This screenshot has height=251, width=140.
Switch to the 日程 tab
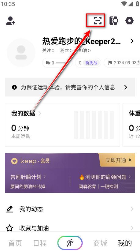pyautogui.click(x=40, y=243)
